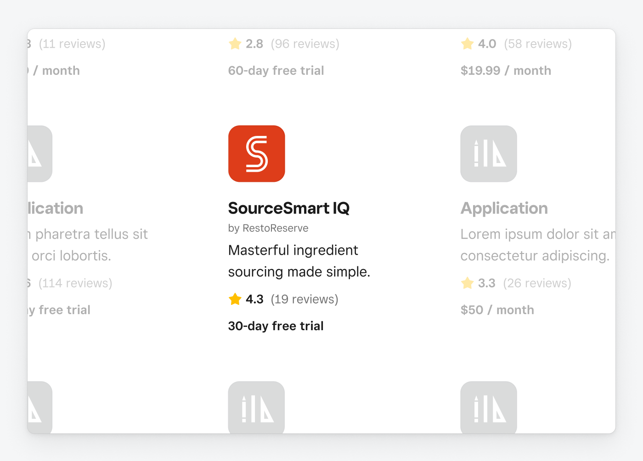Click the 'Application' title priced at $50 / month
643x461 pixels.
tap(504, 208)
